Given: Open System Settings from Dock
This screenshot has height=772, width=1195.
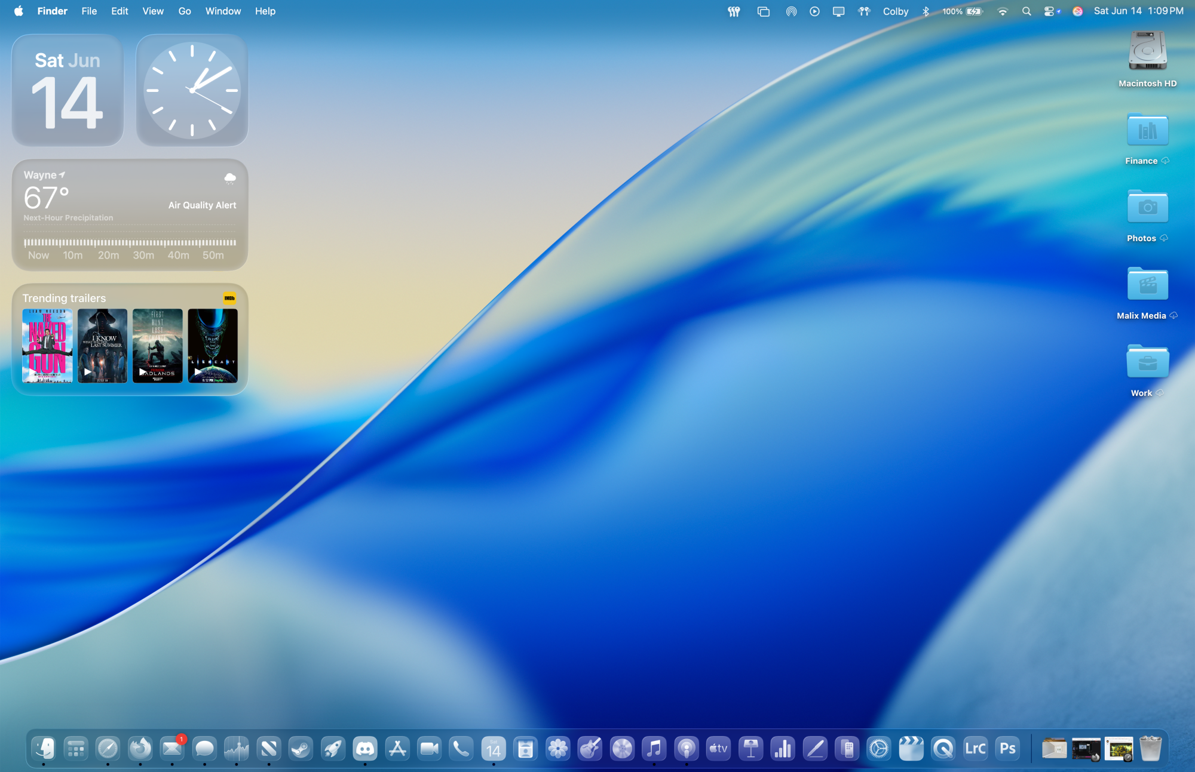Looking at the screenshot, I should pyautogui.click(x=878, y=748).
